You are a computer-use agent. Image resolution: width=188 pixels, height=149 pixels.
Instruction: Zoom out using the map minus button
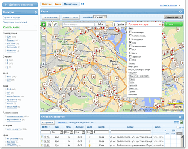point(44,37)
